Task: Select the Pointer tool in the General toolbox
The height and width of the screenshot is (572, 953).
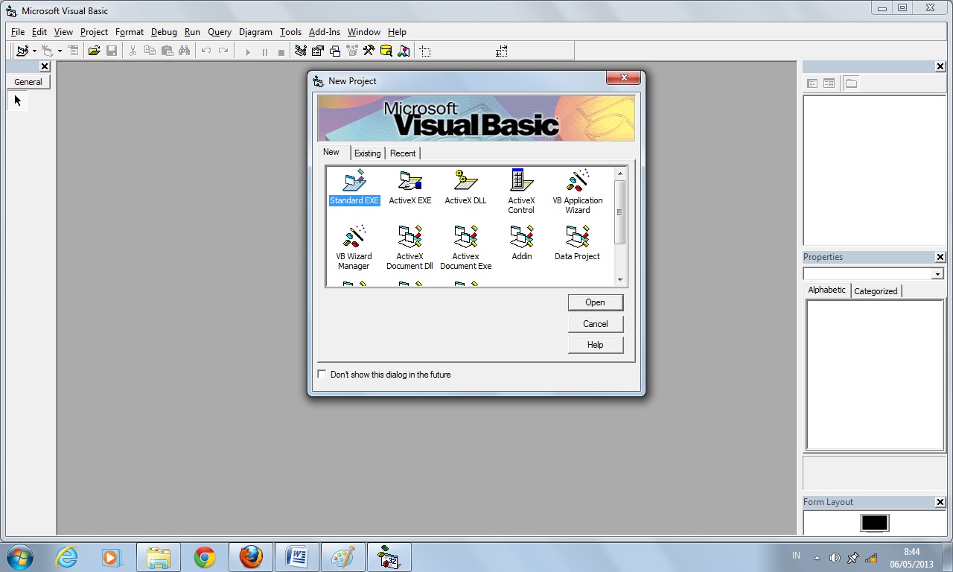Action: coord(18,101)
